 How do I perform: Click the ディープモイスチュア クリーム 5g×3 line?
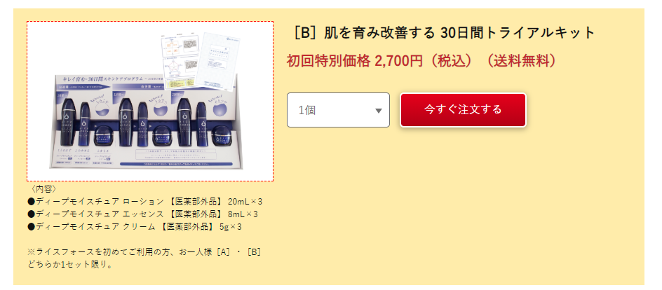(x=135, y=226)
